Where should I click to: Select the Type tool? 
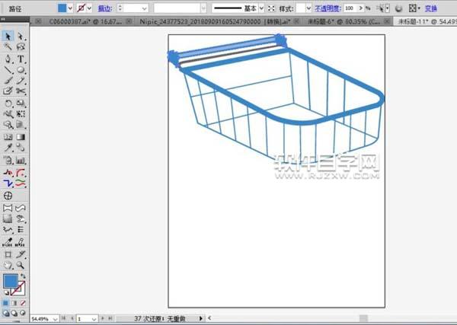pos(21,59)
